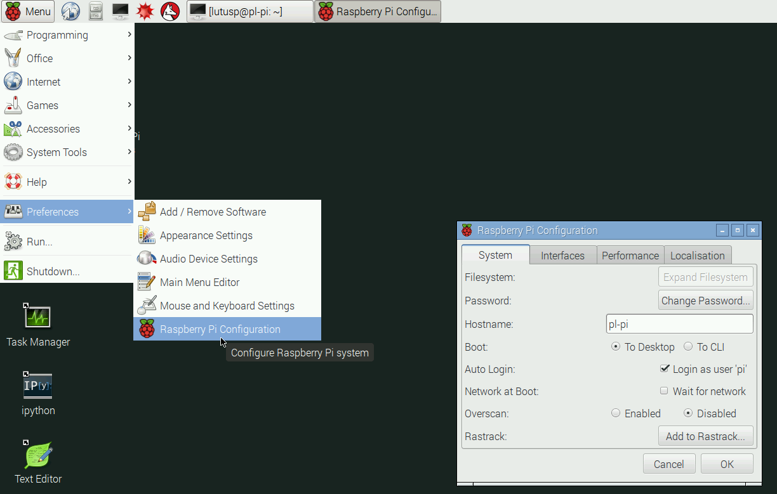Open the Help menu category

[x=67, y=182]
